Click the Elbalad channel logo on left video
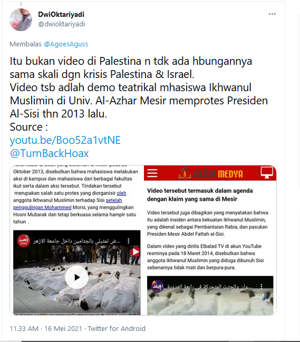300x342 pixels. pyautogui.click(x=24, y=241)
